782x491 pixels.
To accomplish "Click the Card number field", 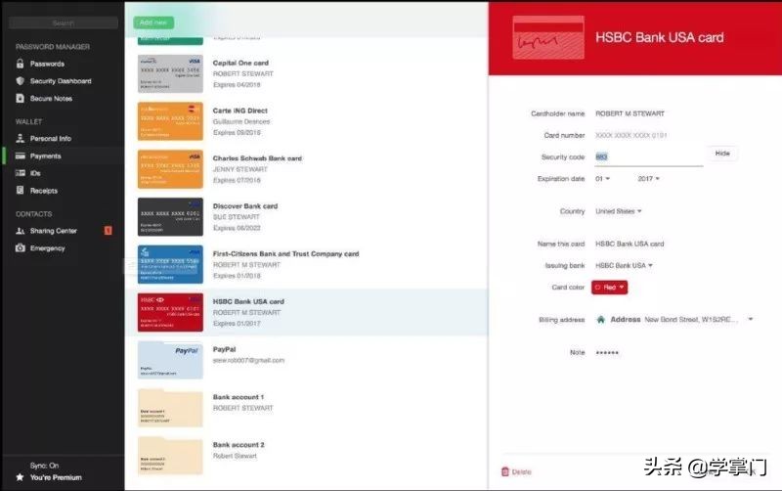I will pos(630,135).
